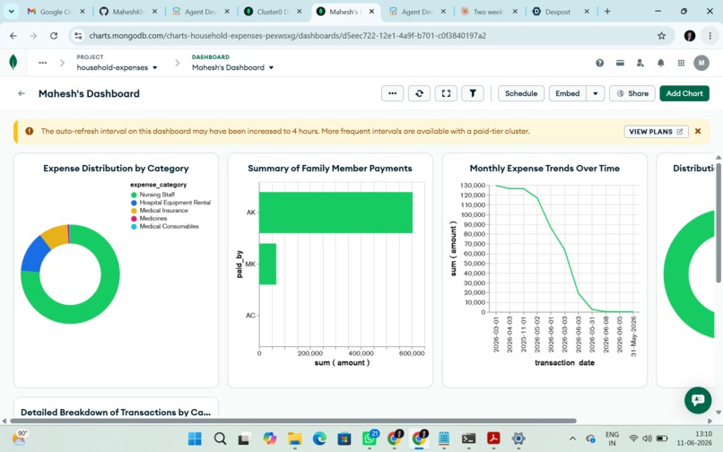Refresh the dashboard data
The height and width of the screenshot is (452, 723).
coord(419,93)
